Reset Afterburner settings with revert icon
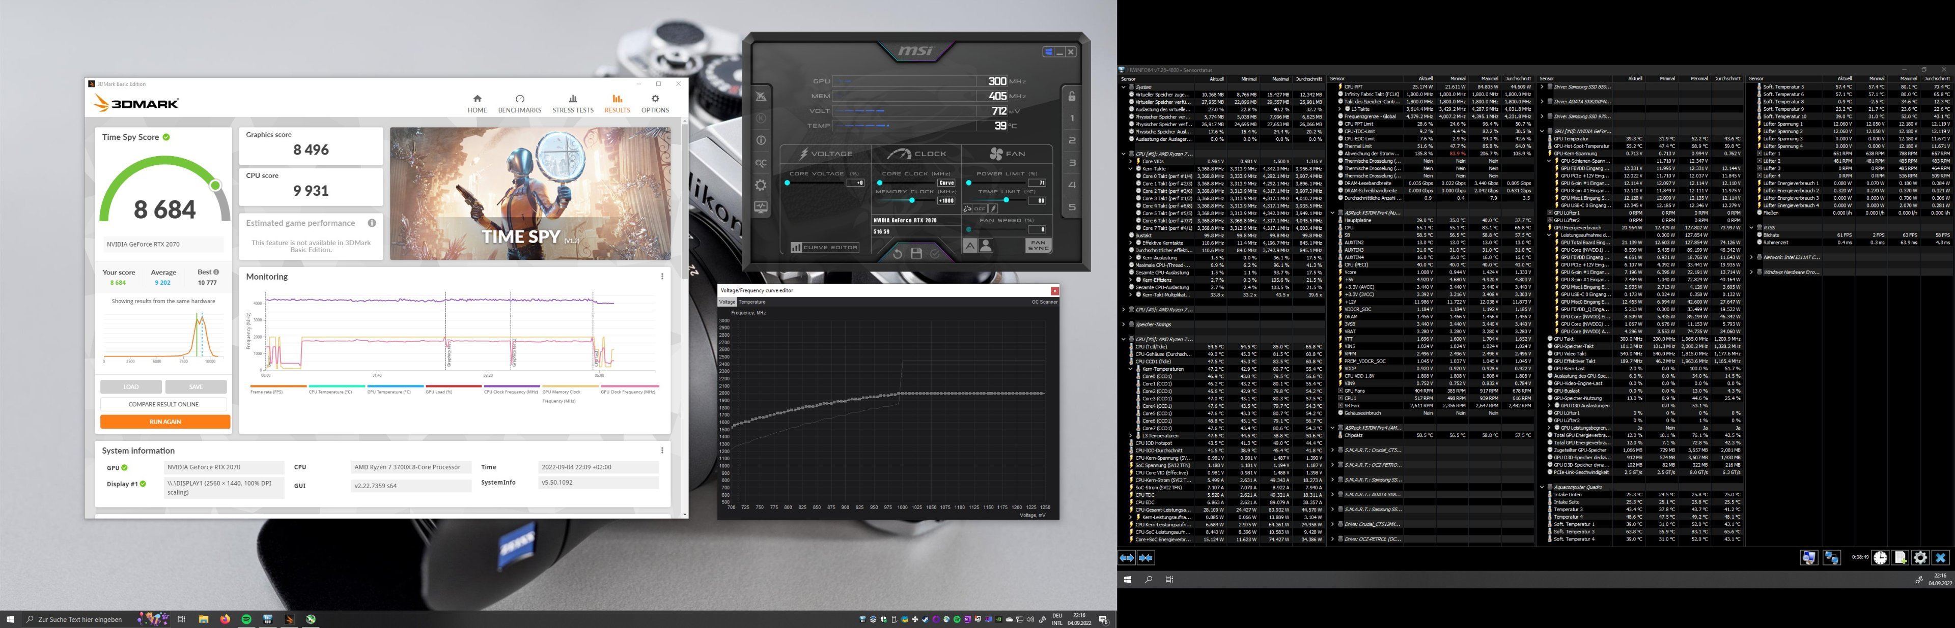Screen dimensions: 1955x628 [897, 253]
